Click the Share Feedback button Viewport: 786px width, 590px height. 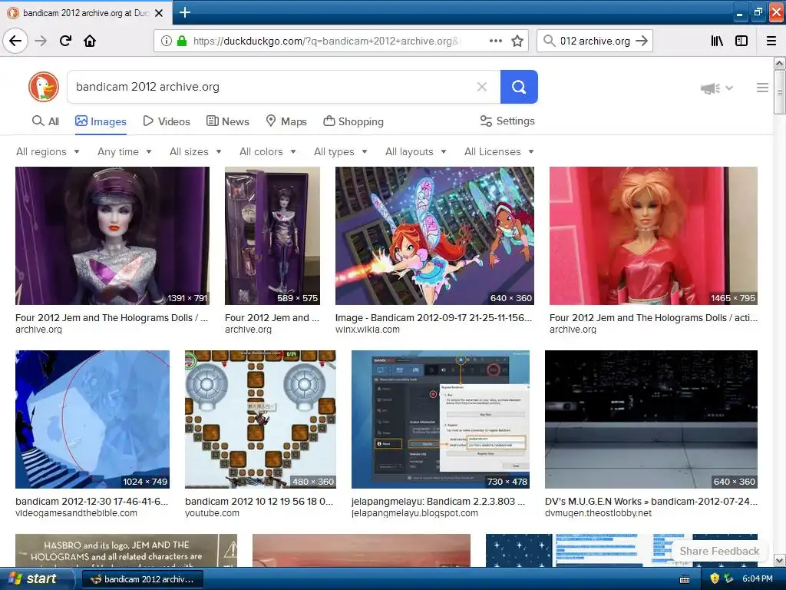coord(719,551)
